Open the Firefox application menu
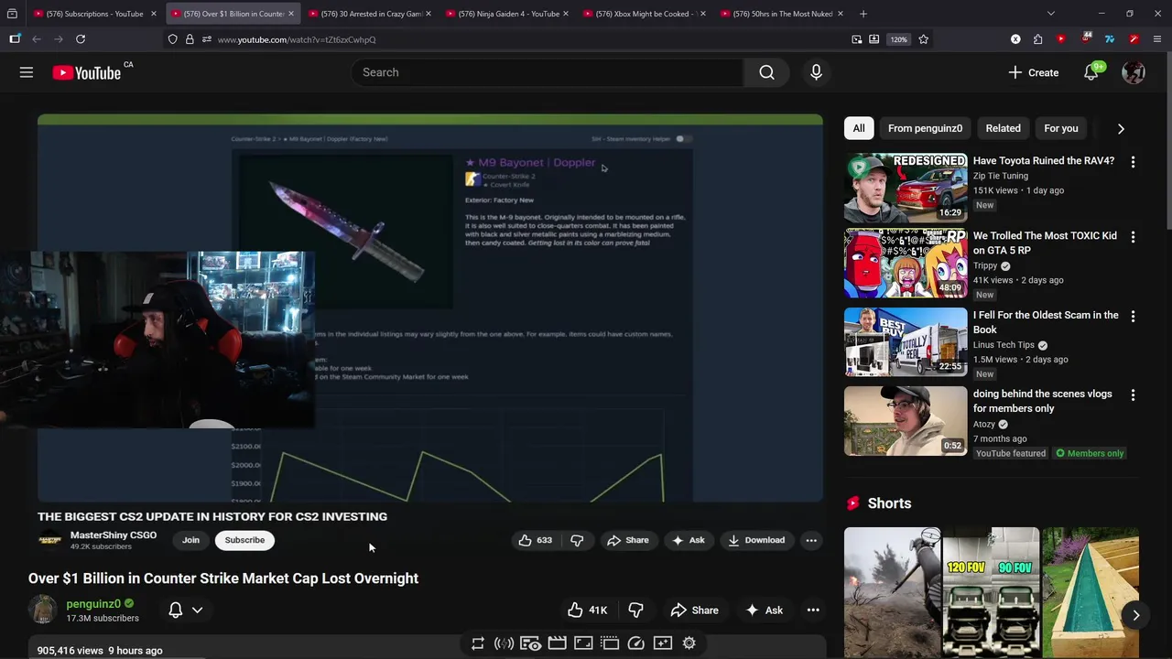This screenshot has width=1172, height=659. coord(1157,39)
